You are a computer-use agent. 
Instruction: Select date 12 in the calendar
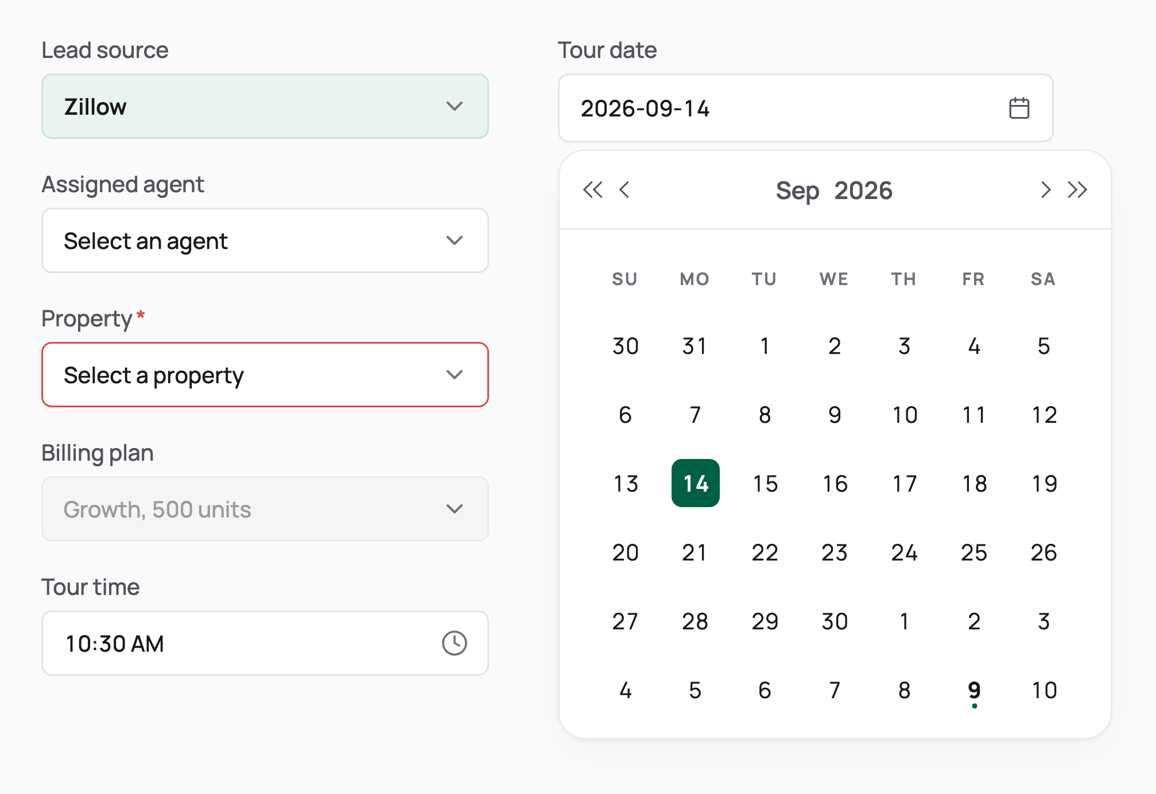click(x=1044, y=414)
